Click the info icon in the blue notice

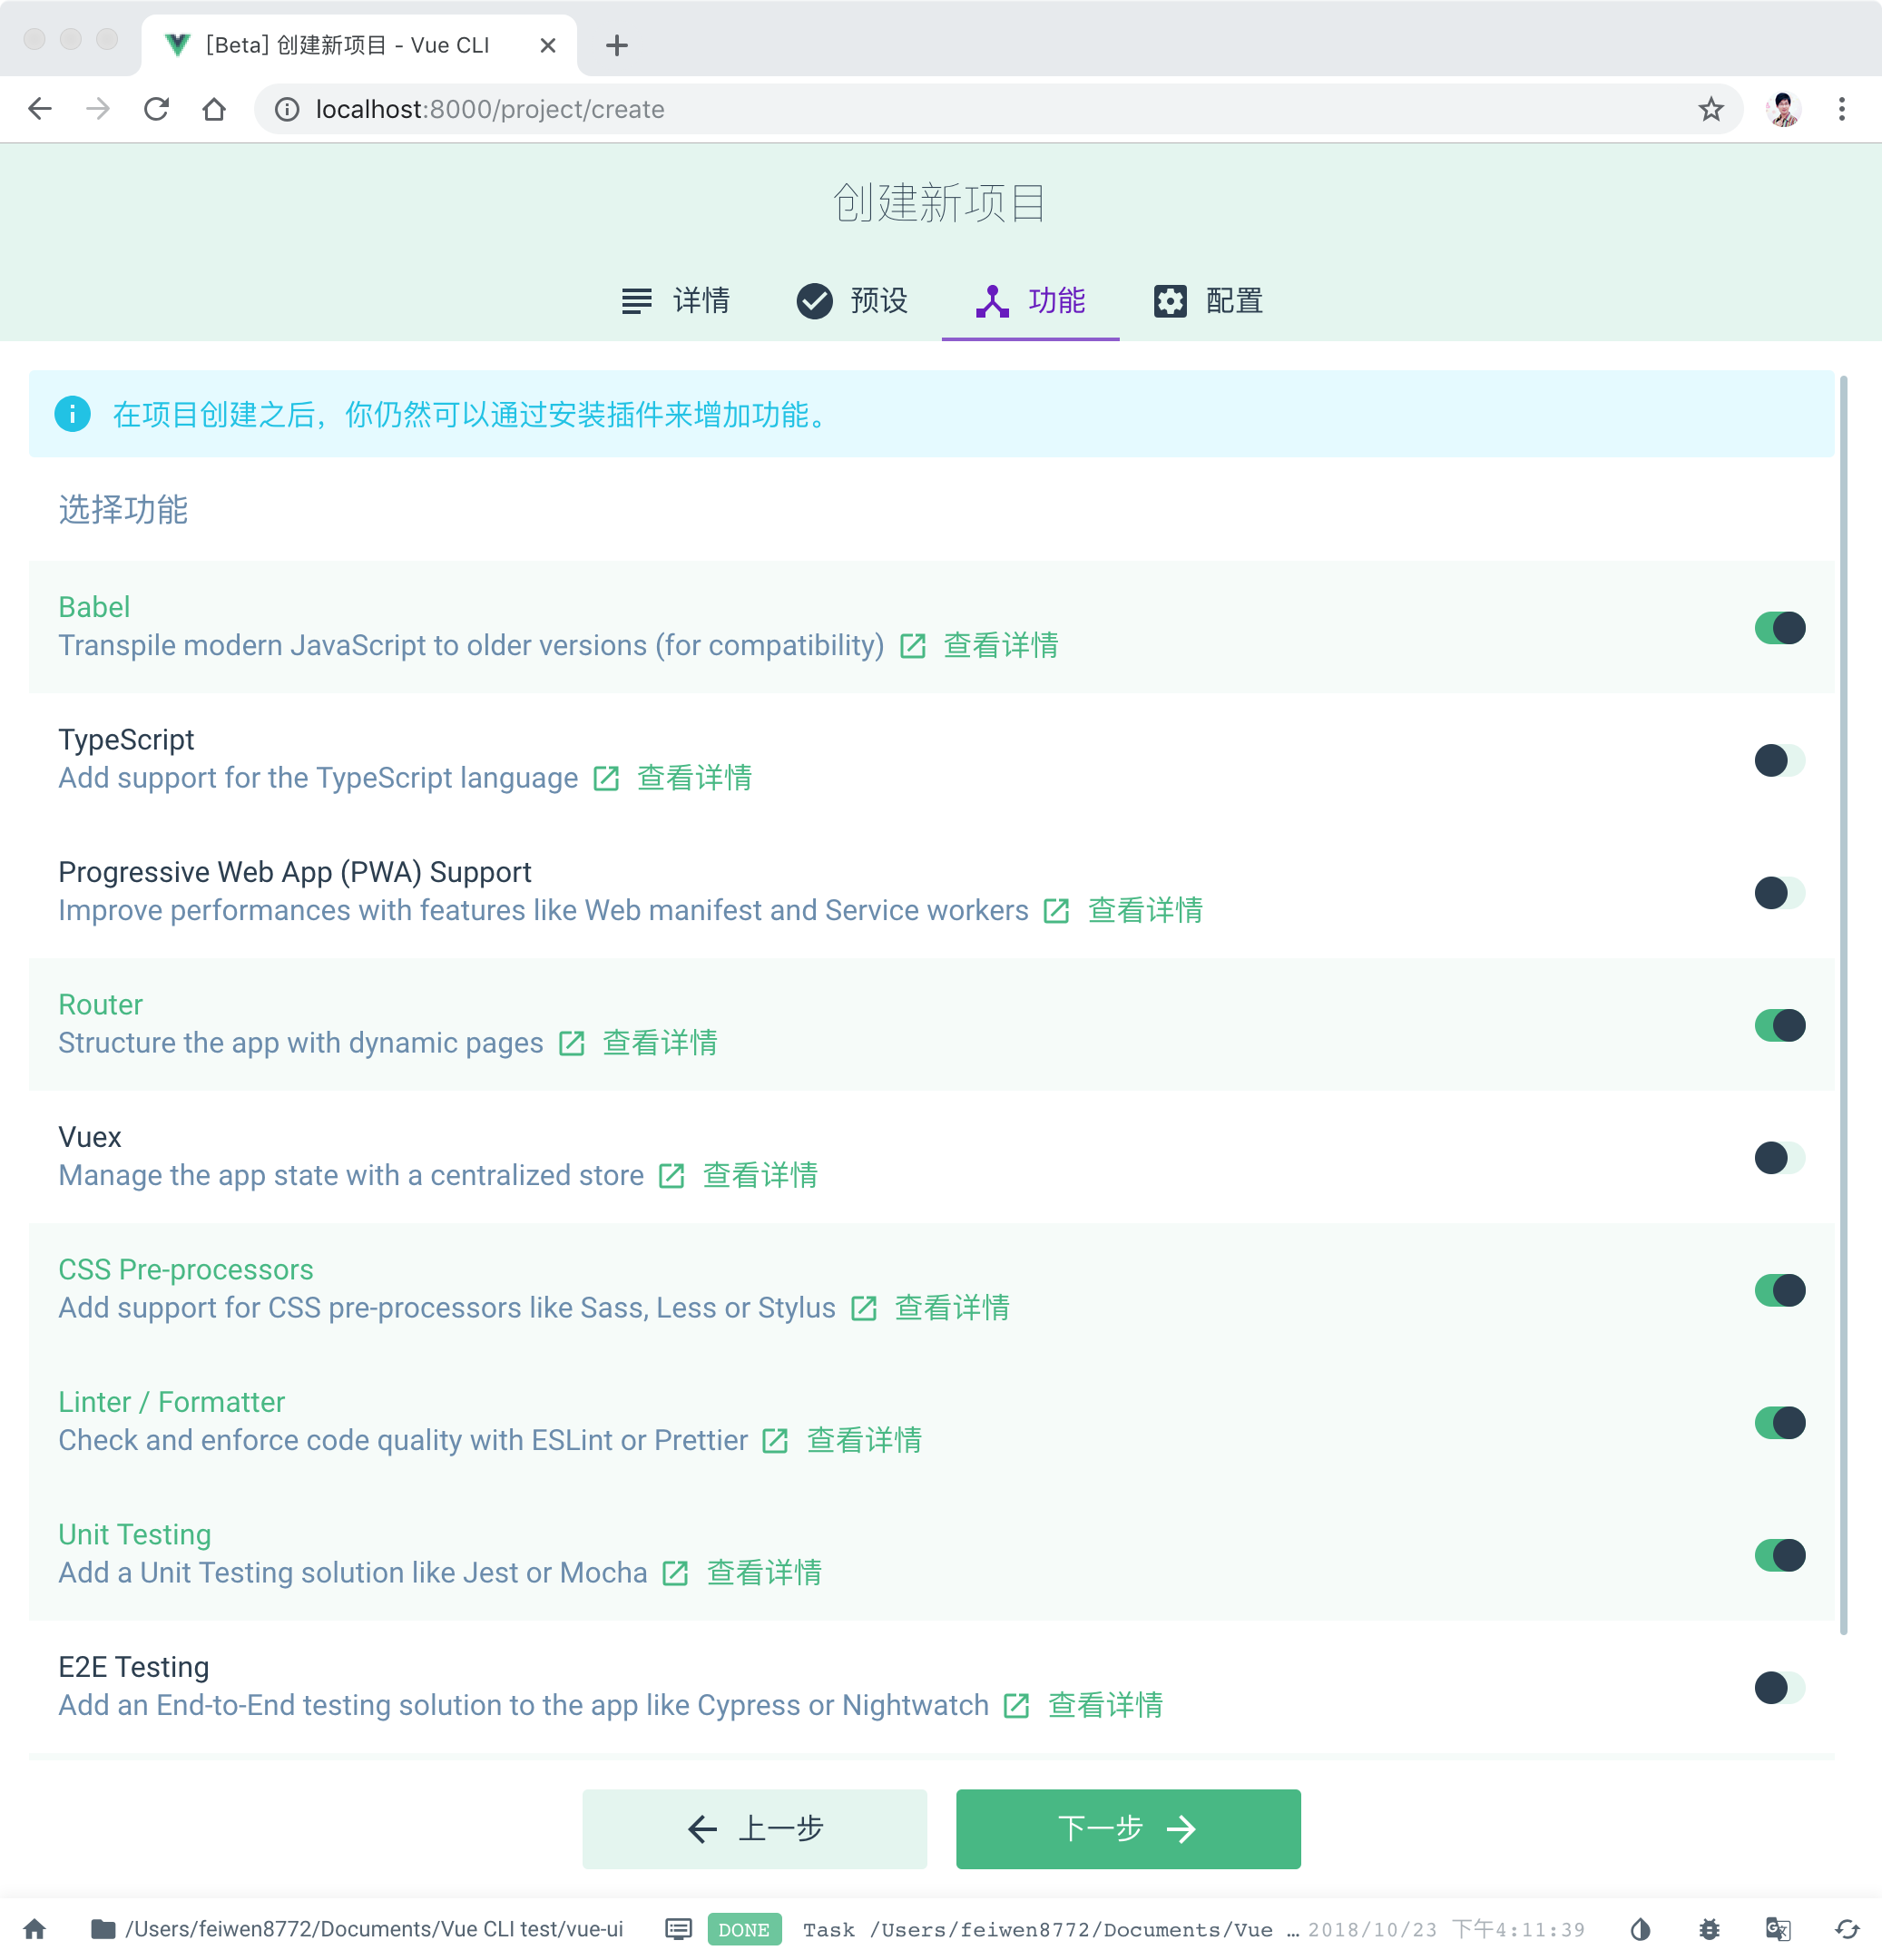coord(72,414)
